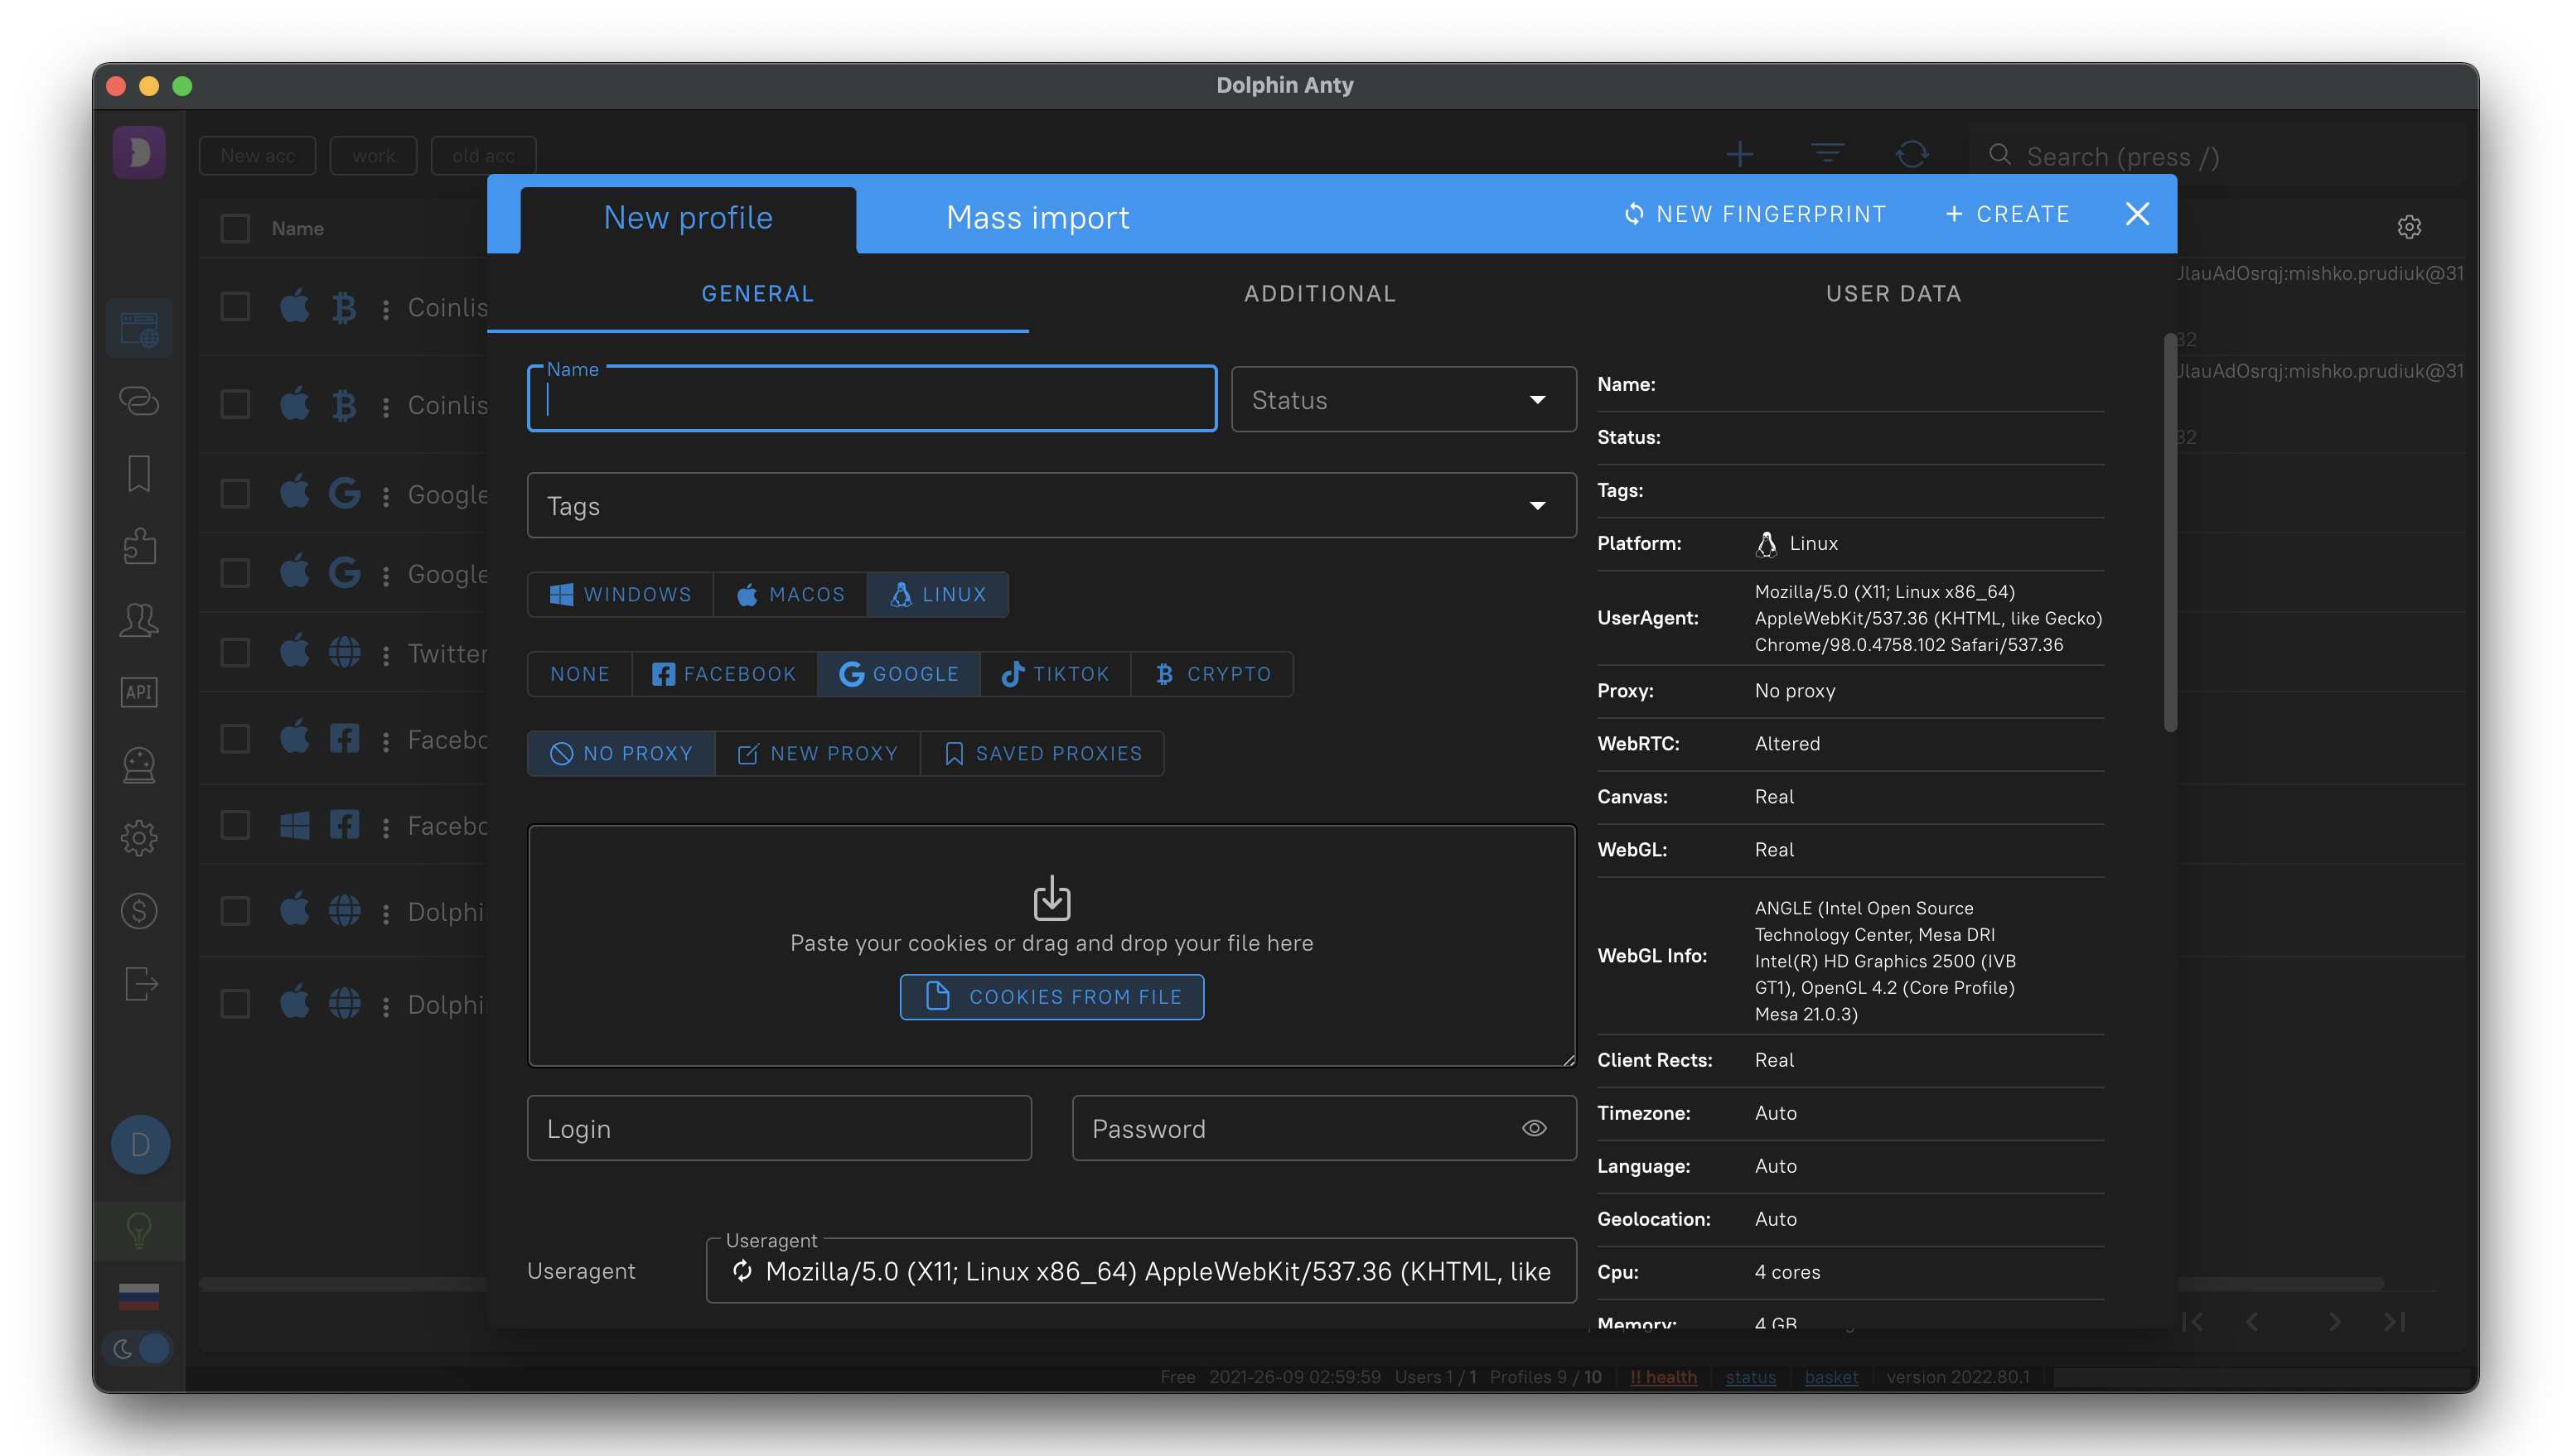
Task: Check the first Coinlist row checkbox
Action: click(x=235, y=306)
